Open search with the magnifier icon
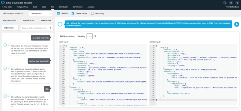The image size is (241, 111). [225, 3]
